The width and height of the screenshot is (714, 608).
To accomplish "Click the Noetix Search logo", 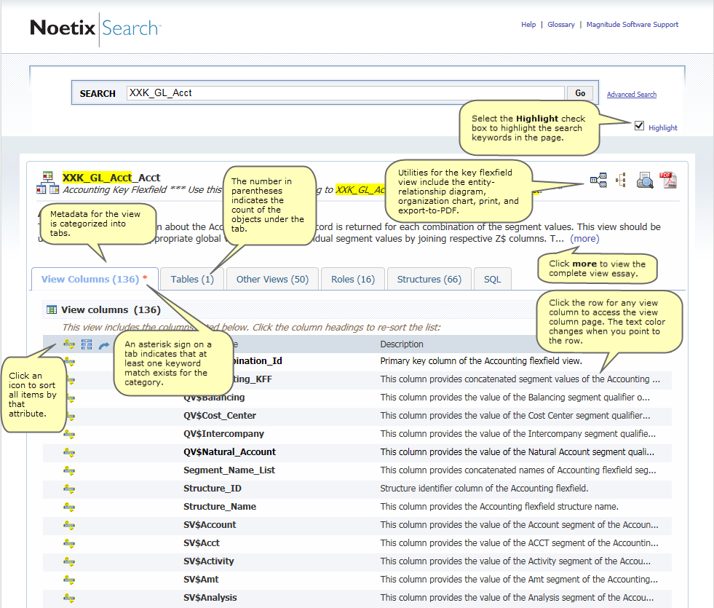I will point(95,28).
